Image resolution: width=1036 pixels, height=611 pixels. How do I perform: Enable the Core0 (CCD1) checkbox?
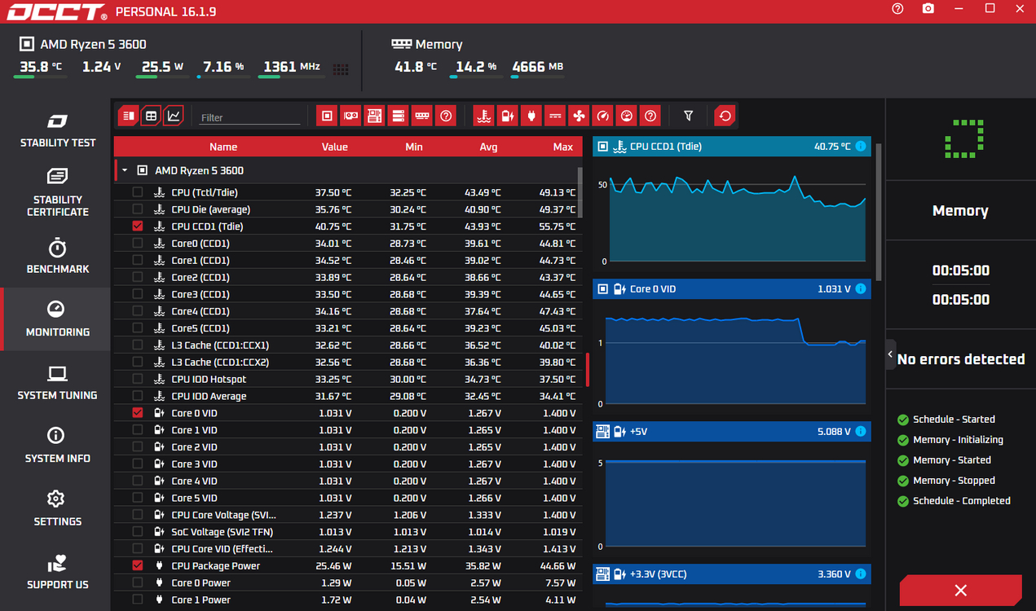tap(138, 244)
